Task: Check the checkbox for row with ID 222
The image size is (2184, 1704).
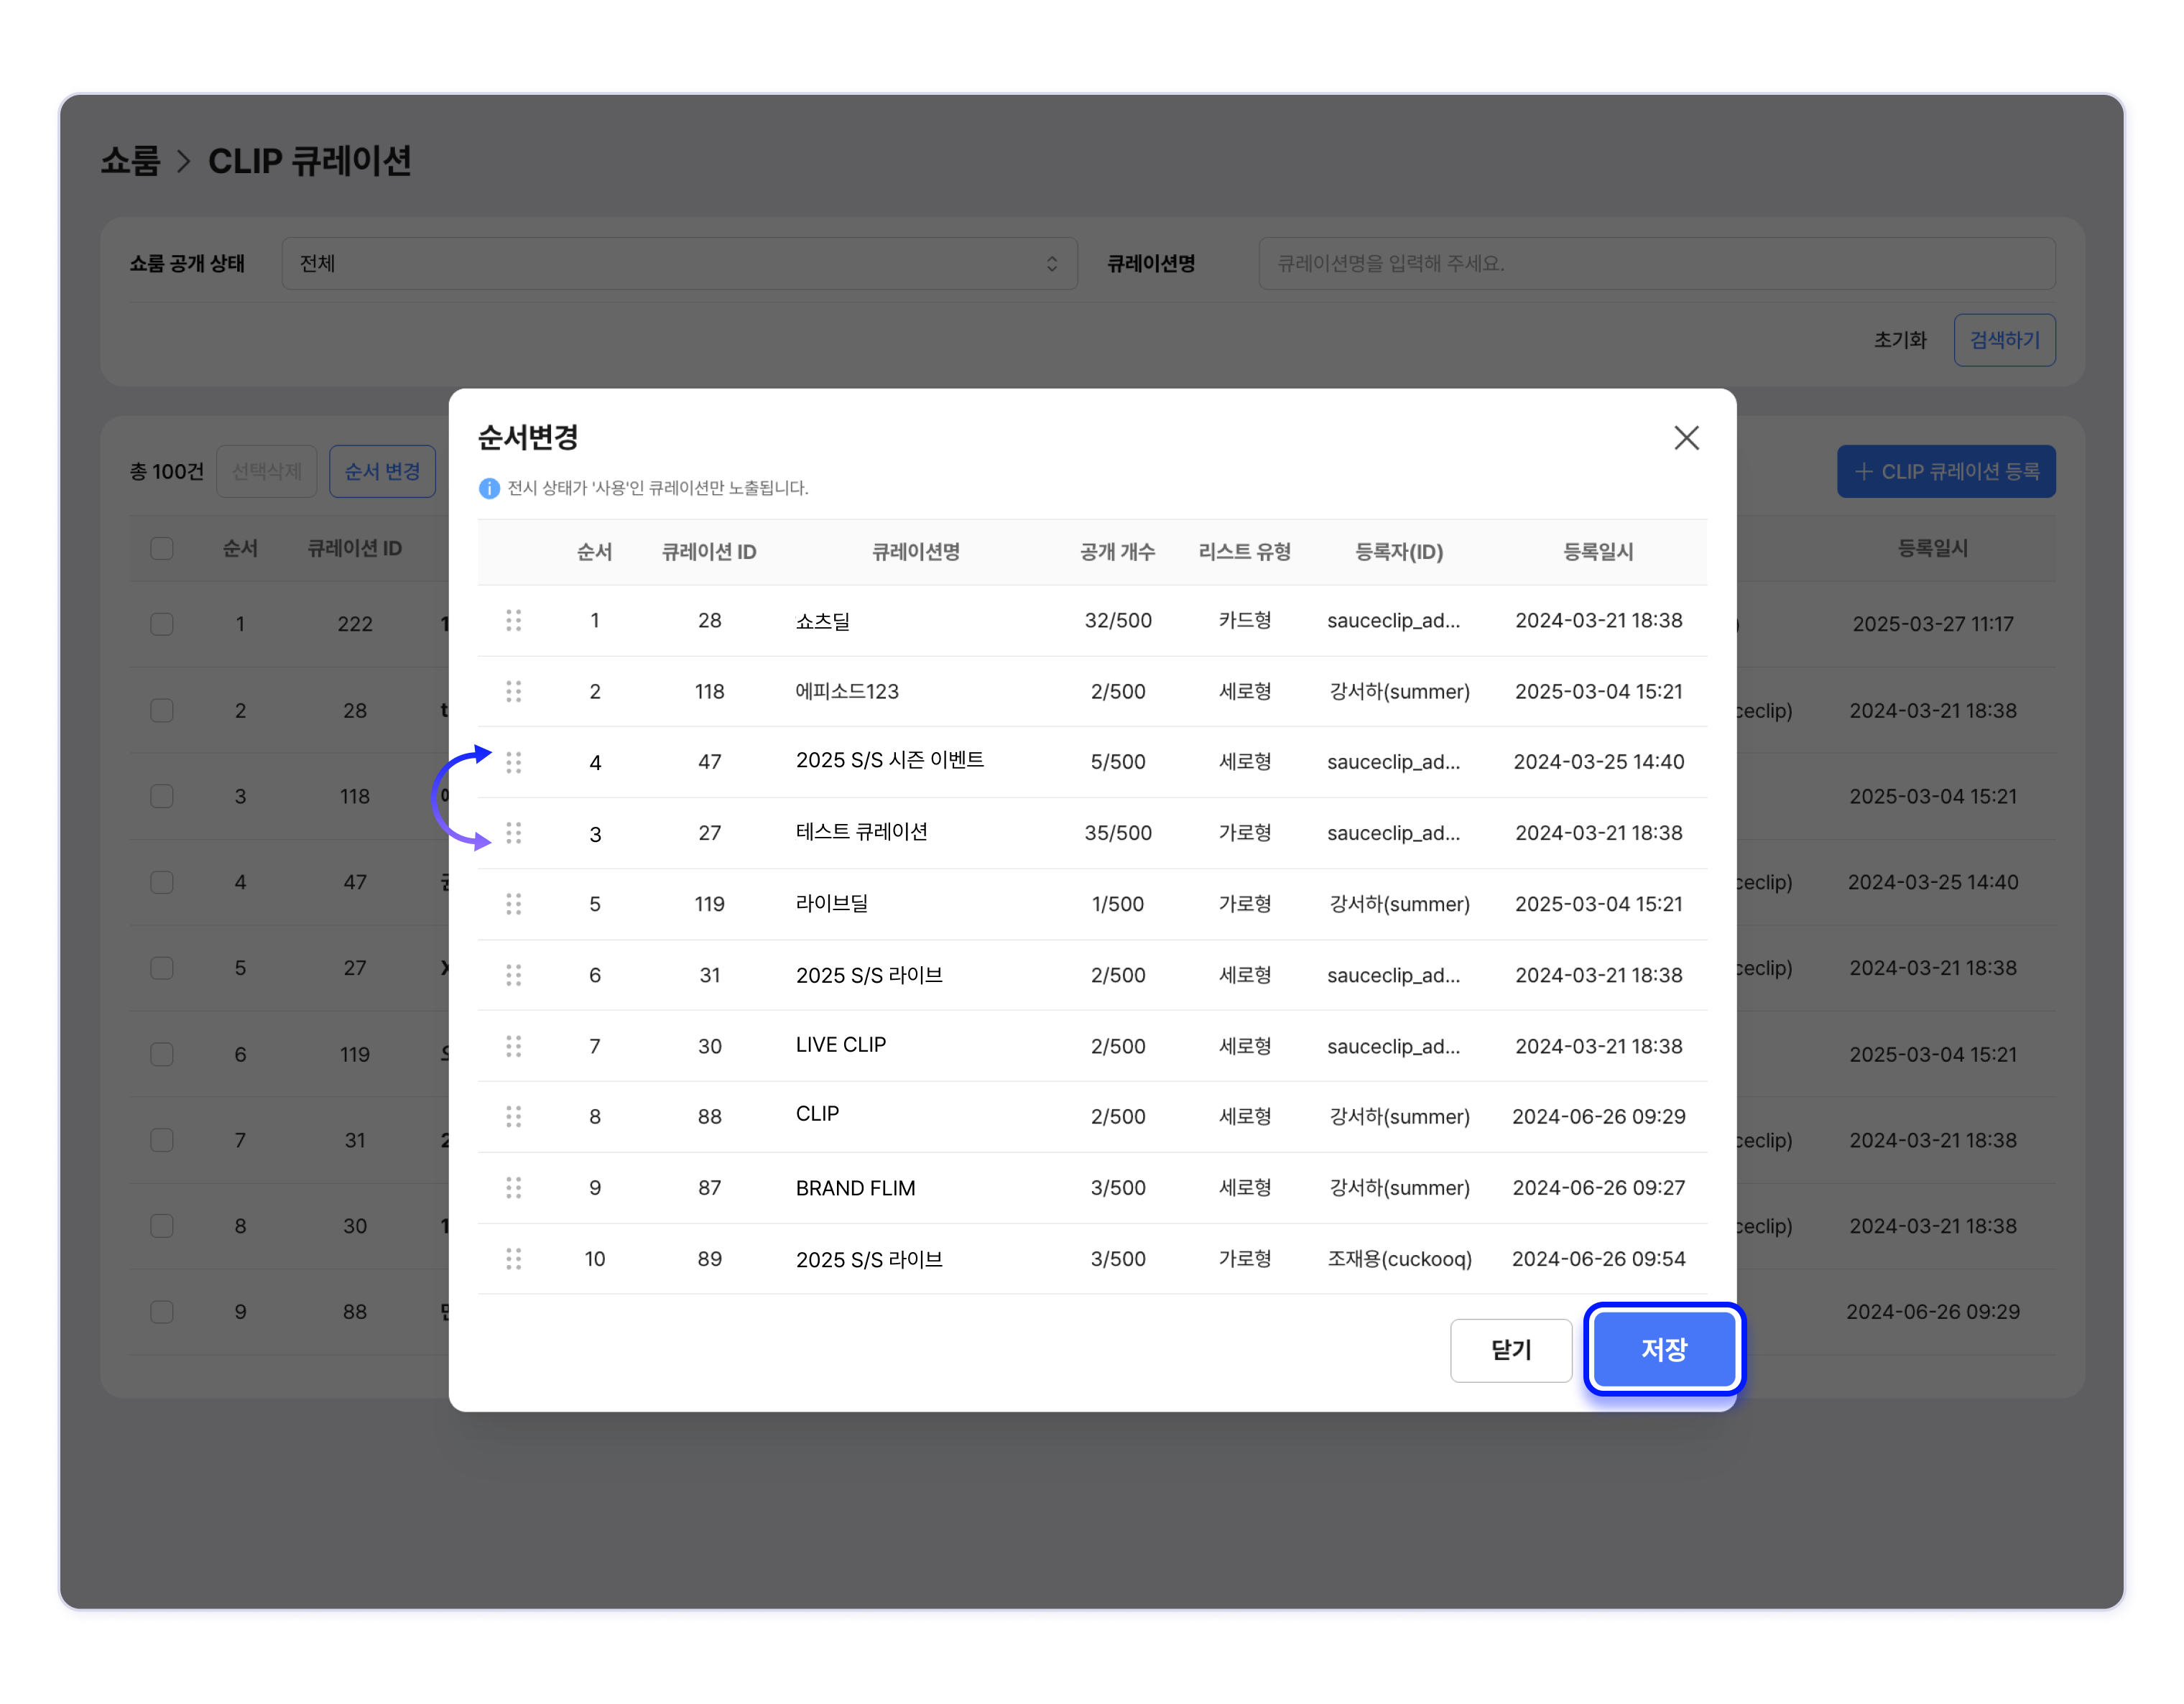Action: [162, 624]
